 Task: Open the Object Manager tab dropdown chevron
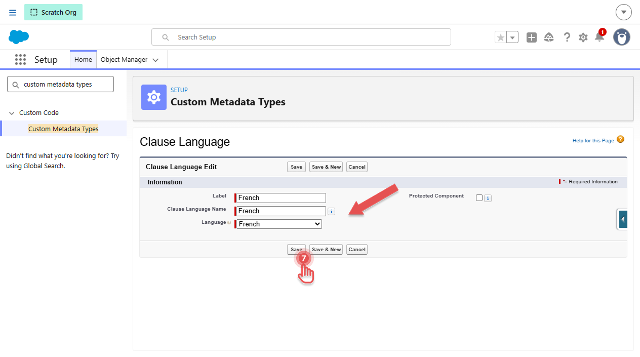[x=155, y=60]
